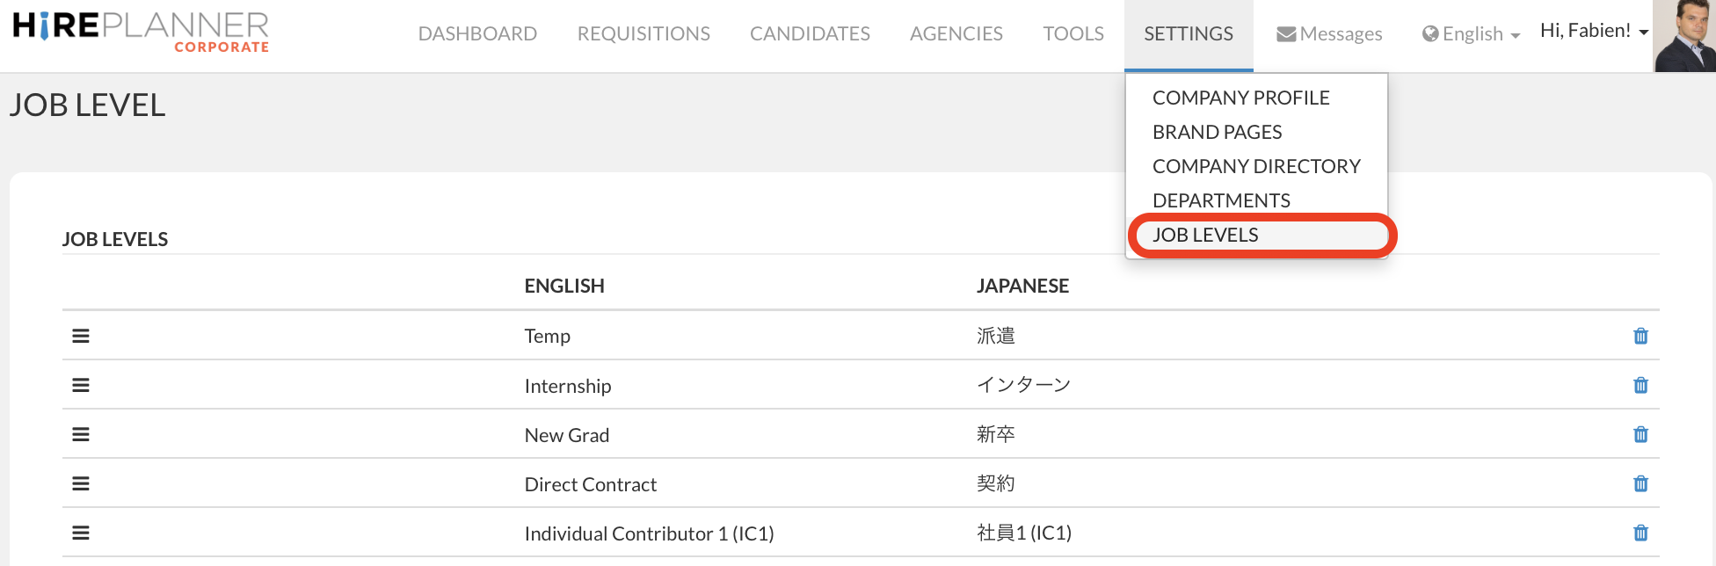Open the Settings menu tab

(1189, 33)
